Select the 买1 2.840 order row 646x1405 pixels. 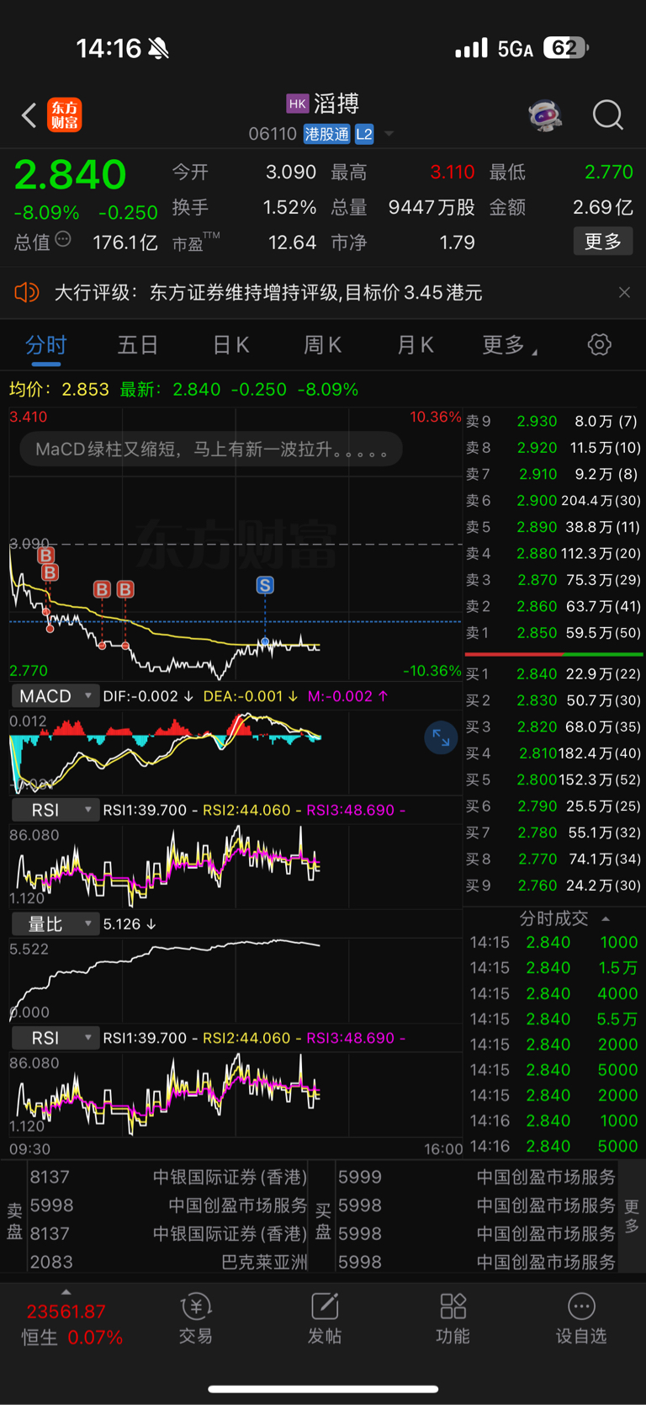553,673
